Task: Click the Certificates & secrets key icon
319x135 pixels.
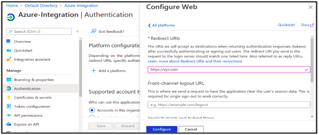Action: (x=9, y=97)
